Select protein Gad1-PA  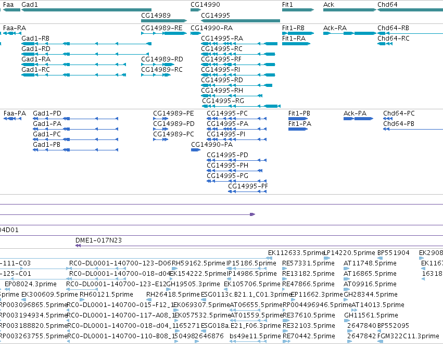pos(75,129)
